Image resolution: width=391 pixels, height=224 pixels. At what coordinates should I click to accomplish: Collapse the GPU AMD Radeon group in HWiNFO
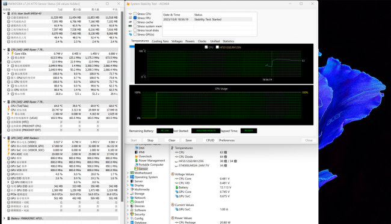4,138
